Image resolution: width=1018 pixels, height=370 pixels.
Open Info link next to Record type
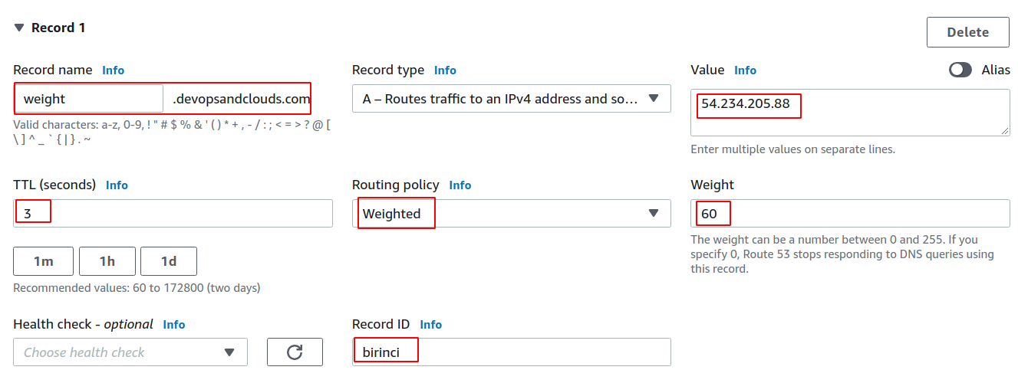445,70
